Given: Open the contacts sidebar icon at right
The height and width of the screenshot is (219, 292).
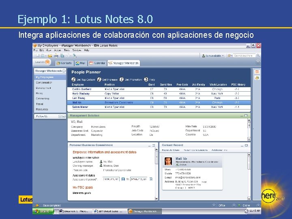Looking at the screenshot, I should (257, 77).
